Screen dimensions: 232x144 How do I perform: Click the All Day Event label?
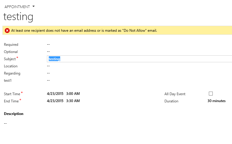point(175,94)
